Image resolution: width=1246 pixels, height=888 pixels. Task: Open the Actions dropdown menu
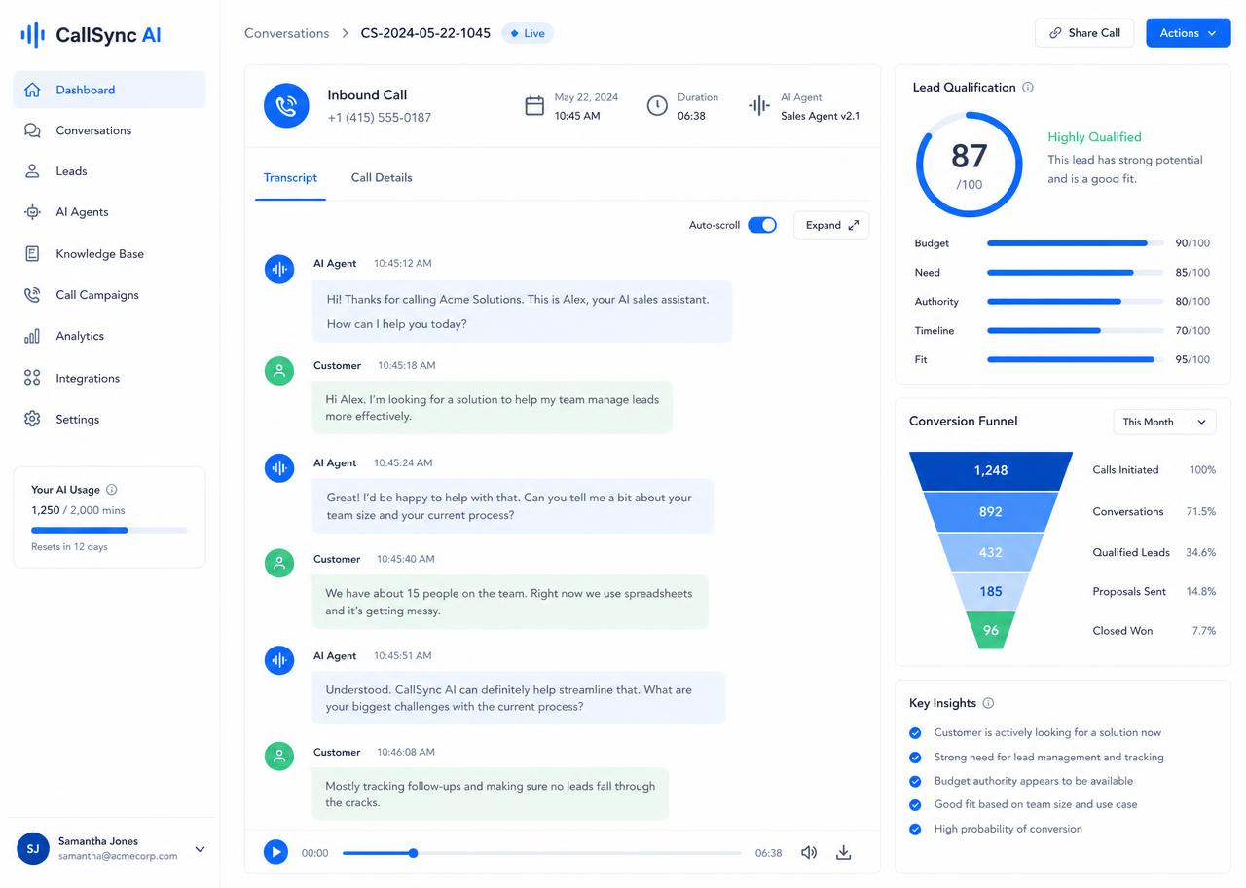point(1188,33)
